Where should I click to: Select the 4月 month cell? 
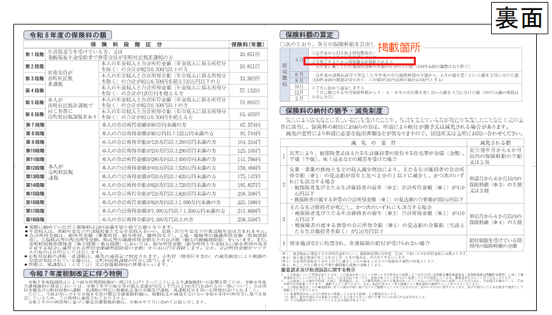(x=299, y=60)
